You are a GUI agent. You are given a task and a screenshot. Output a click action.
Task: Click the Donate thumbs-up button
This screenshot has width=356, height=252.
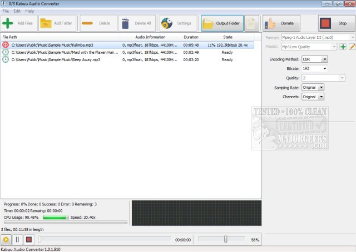281,23
